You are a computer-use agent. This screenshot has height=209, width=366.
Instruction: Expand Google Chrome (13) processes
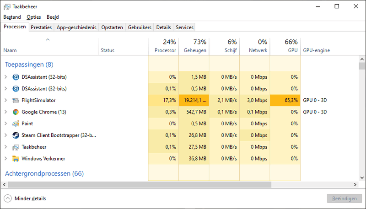pyautogui.click(x=6, y=112)
